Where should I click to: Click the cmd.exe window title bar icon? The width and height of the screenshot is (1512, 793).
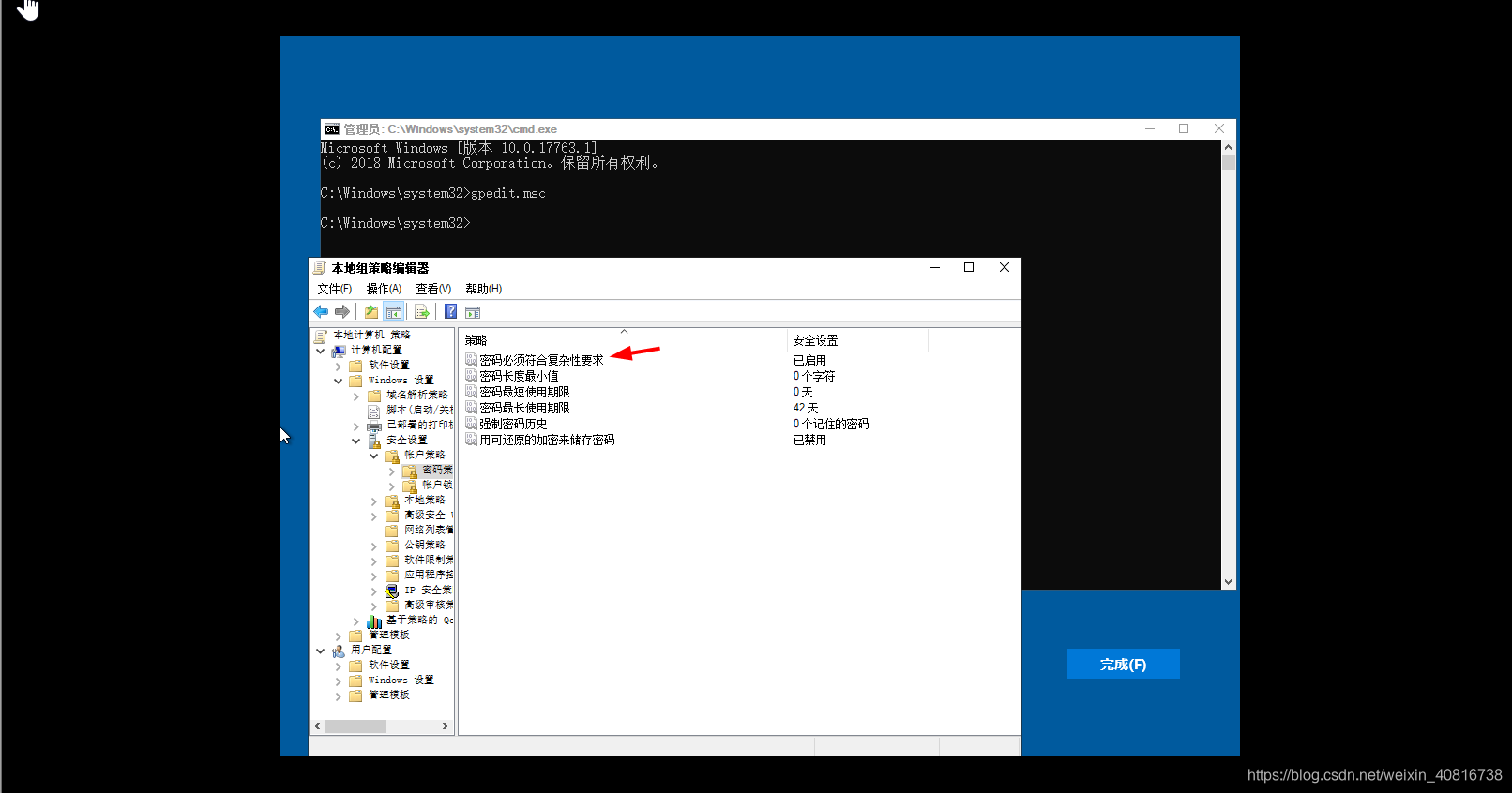(x=331, y=129)
